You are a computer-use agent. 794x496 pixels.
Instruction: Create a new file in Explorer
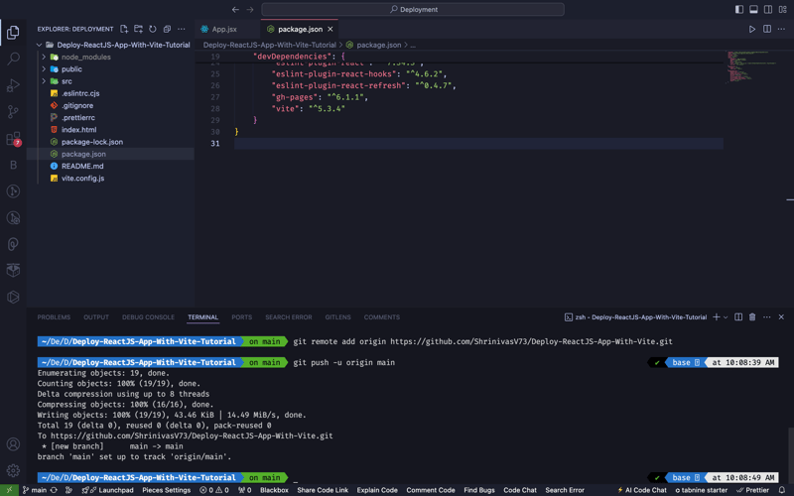124,29
